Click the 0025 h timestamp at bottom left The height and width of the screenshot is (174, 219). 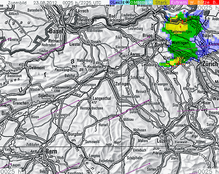pyautogui.click(x=11, y=171)
